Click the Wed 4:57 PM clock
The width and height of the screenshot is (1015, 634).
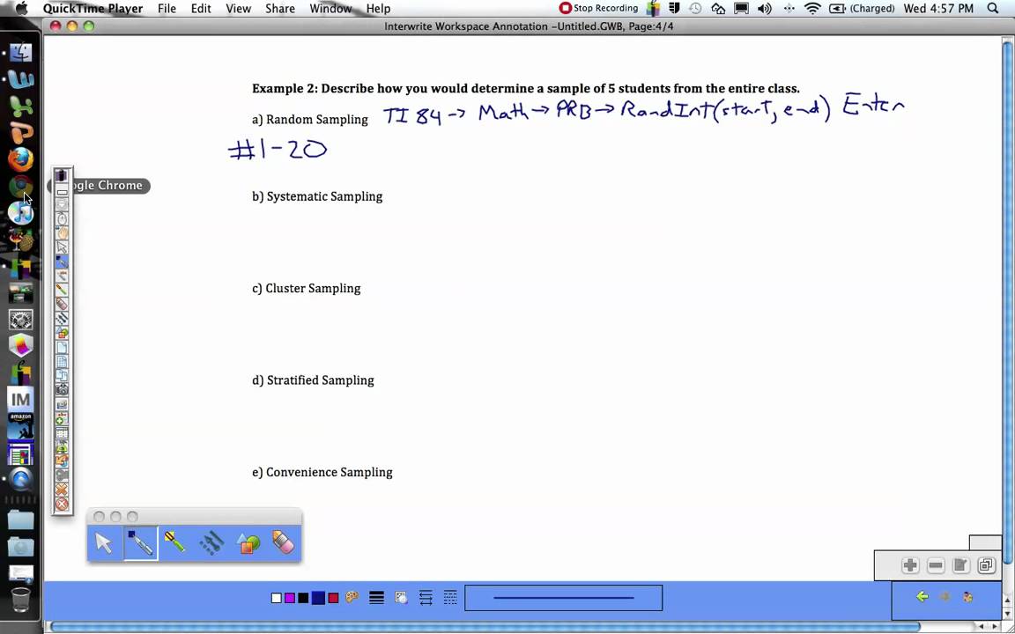point(938,9)
